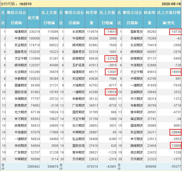Select long position value 110574

tap(93, 32)
